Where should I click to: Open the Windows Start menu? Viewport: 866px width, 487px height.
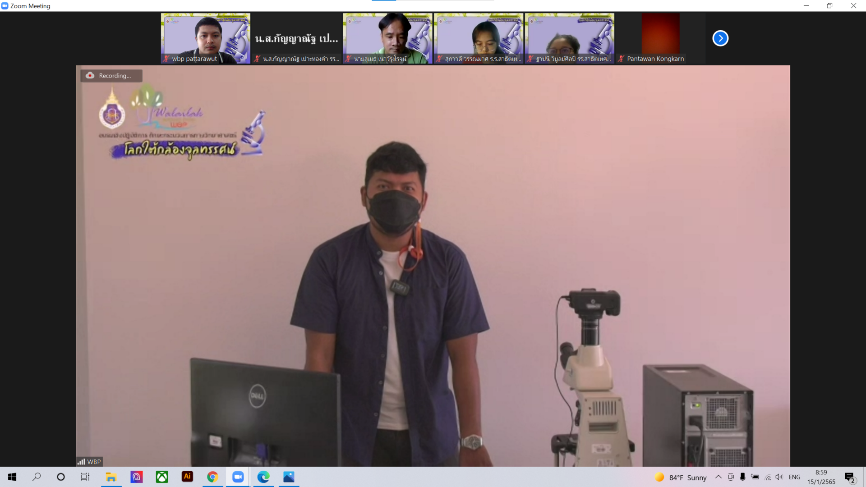pyautogui.click(x=12, y=477)
